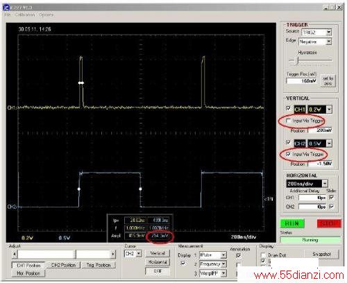Click the Adjust slider left arrow
Screen dimensions: 347x283
[15, 255]
